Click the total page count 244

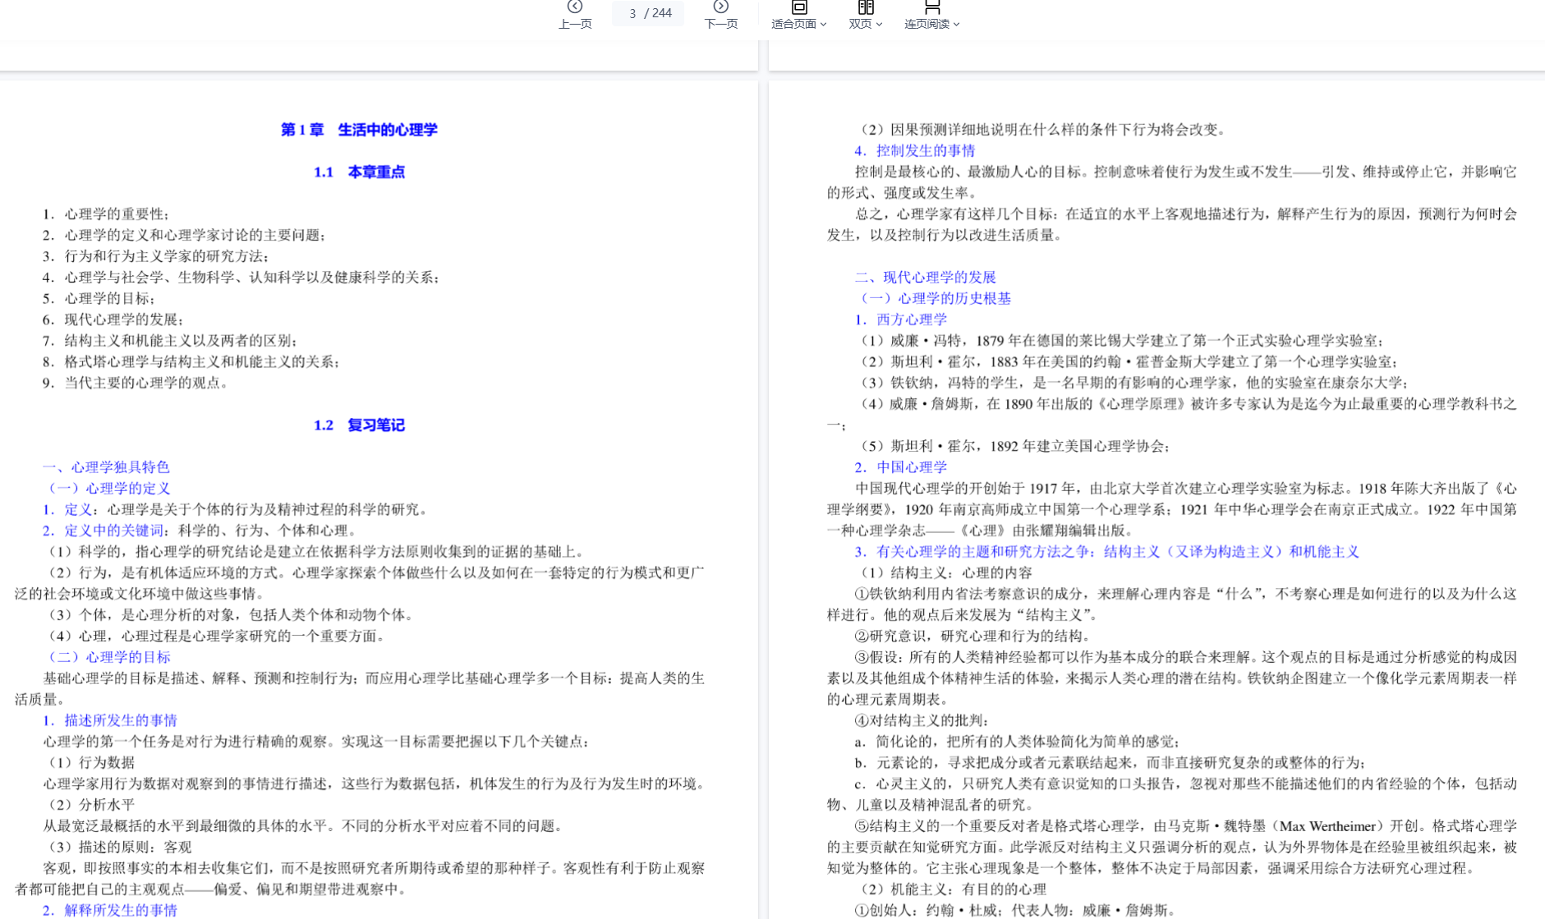click(661, 13)
